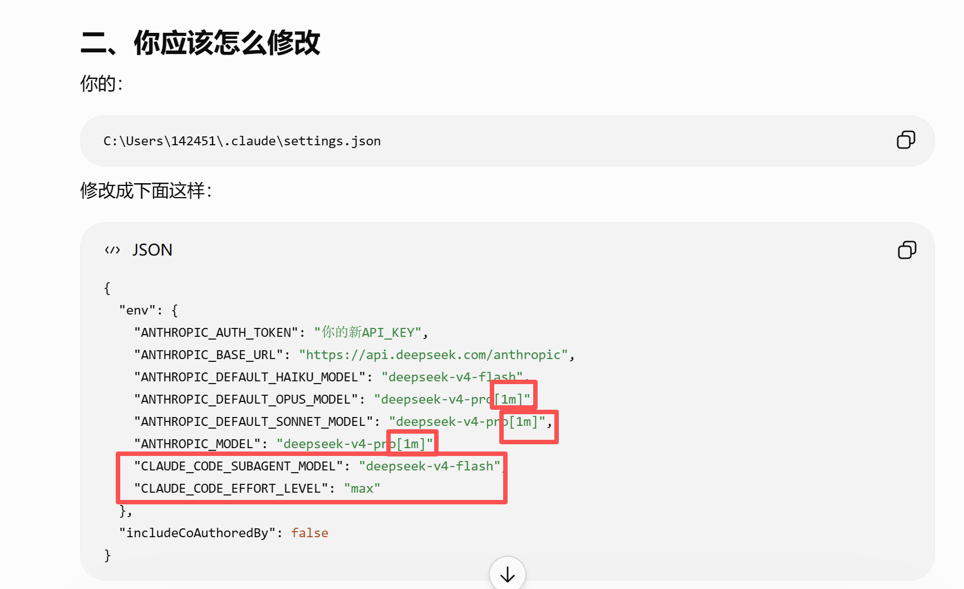Viewport: 964px width, 589px height.
Task: Click the ANTHROPIC_MODEL value deepseek-v4-pro[1m]
Action: click(355, 444)
